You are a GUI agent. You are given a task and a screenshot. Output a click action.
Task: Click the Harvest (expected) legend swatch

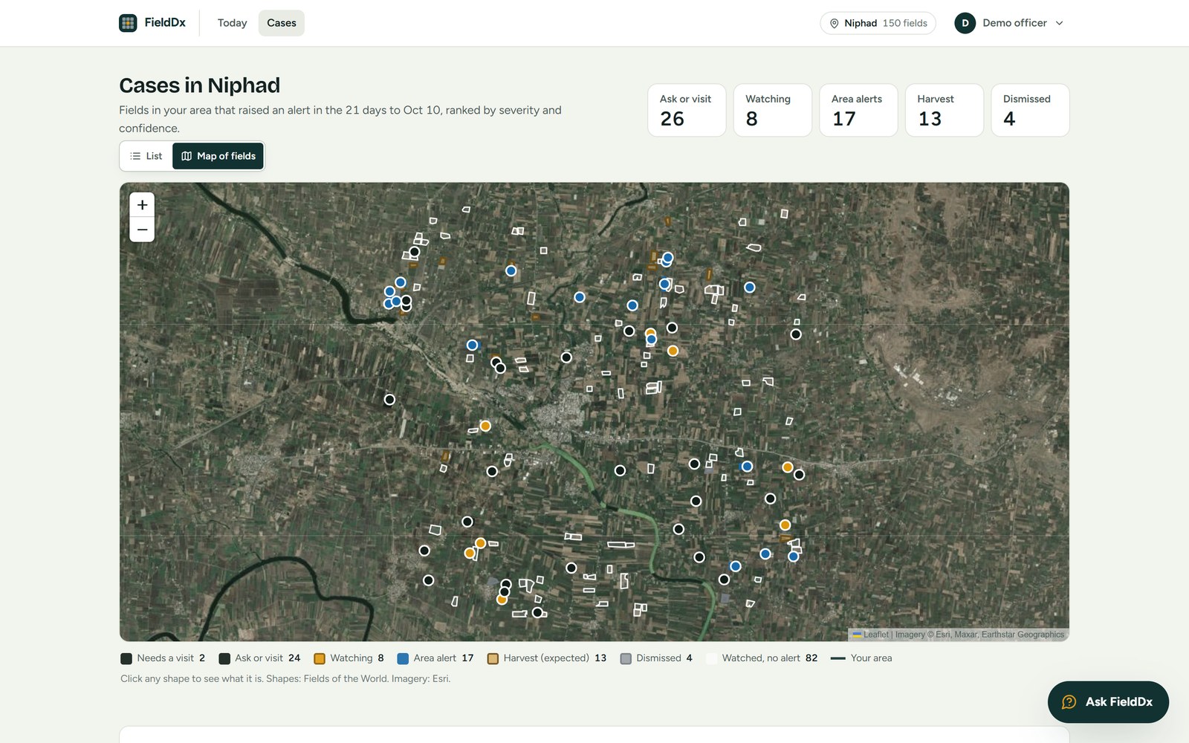click(x=493, y=658)
